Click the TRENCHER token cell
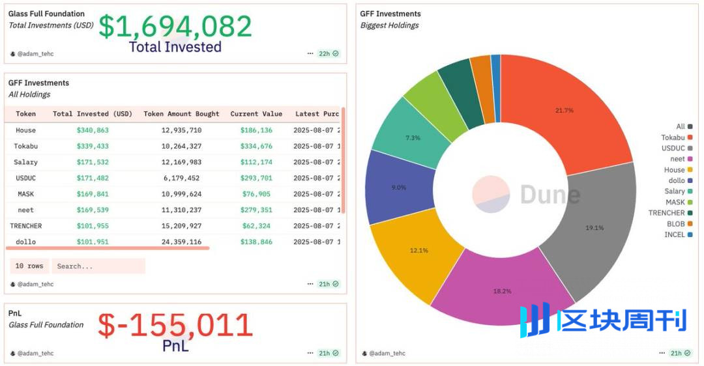 25,226
